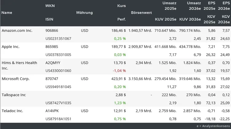The width and height of the screenshot is (231, 129).
Task: Click Amazon price 186,46 $
Action: 119,31
